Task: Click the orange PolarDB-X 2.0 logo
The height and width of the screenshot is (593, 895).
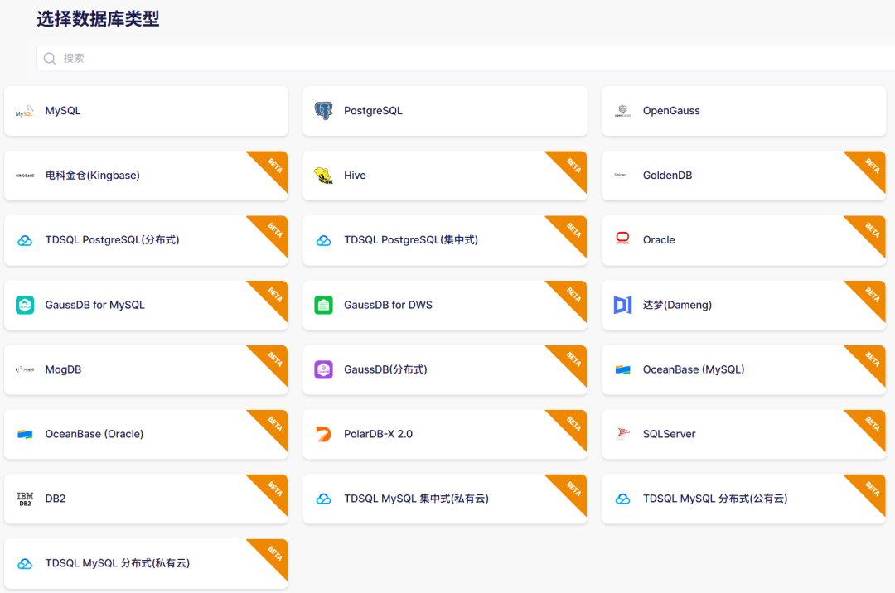Action: click(x=324, y=435)
